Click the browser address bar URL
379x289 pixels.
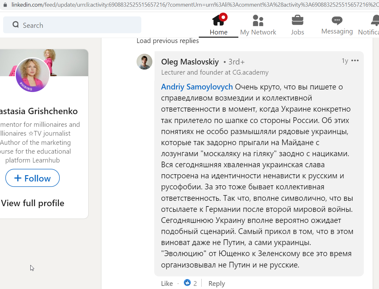195,5
